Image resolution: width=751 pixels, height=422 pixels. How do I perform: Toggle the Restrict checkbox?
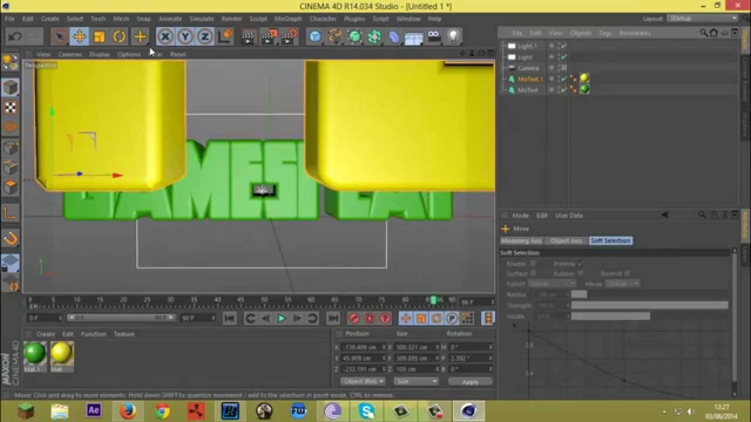(x=627, y=274)
